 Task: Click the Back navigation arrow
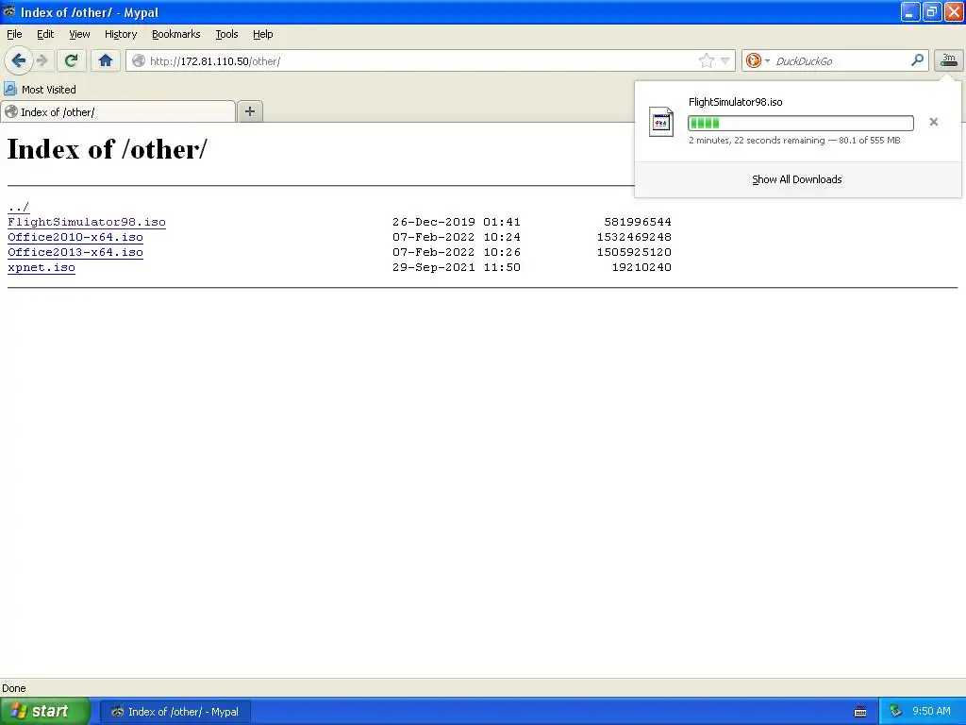[19, 60]
